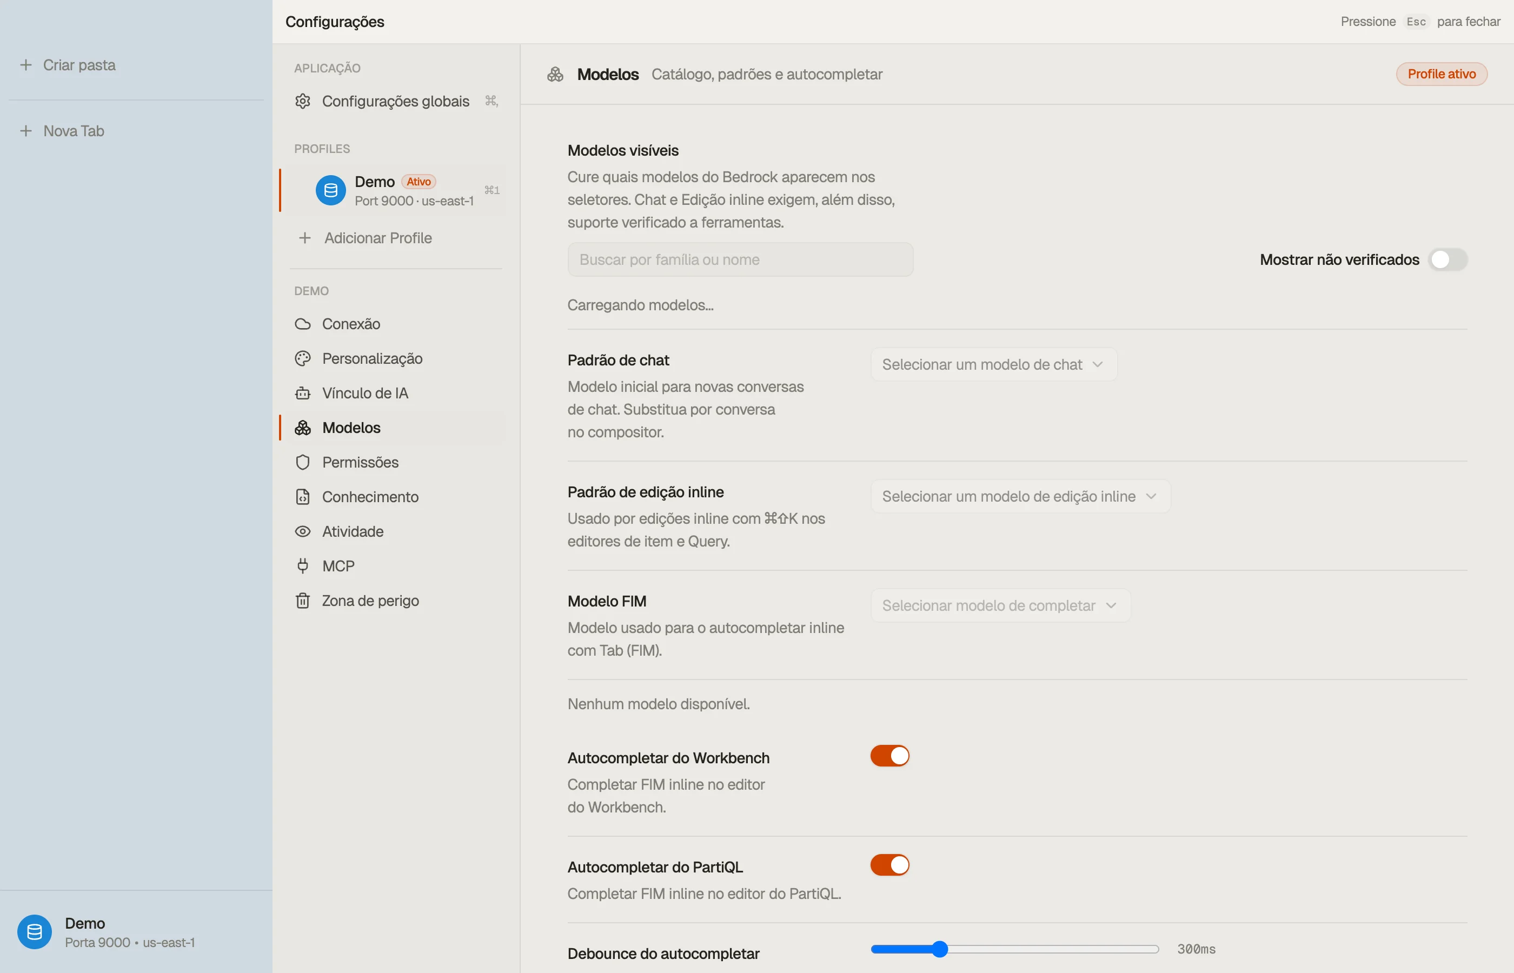
Task: Open the Conhecimento file icon
Action: coord(303,497)
